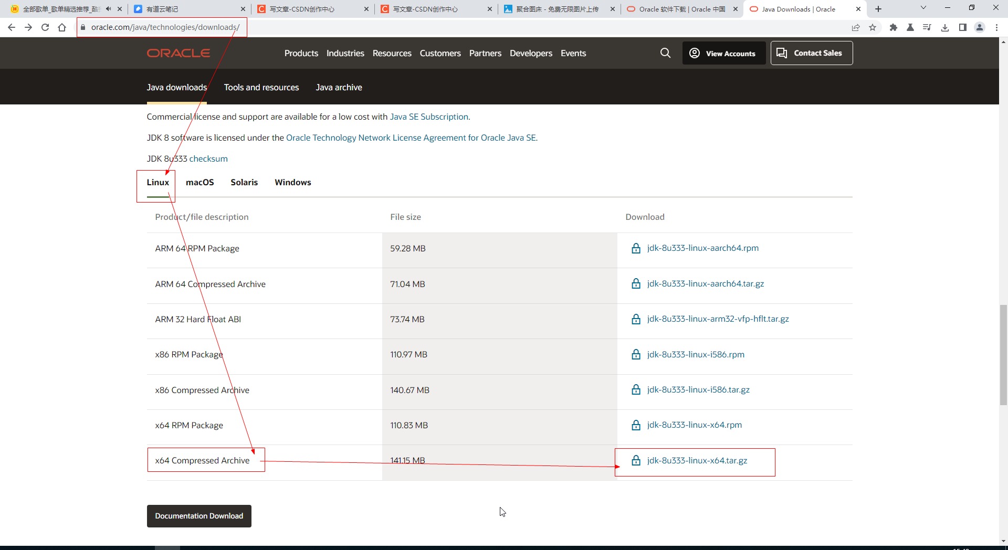This screenshot has height=550, width=1008.
Task: Open the JDK 8u333 checksum link
Action: click(x=208, y=158)
